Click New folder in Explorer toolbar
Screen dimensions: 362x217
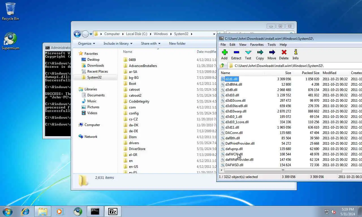[177, 44]
